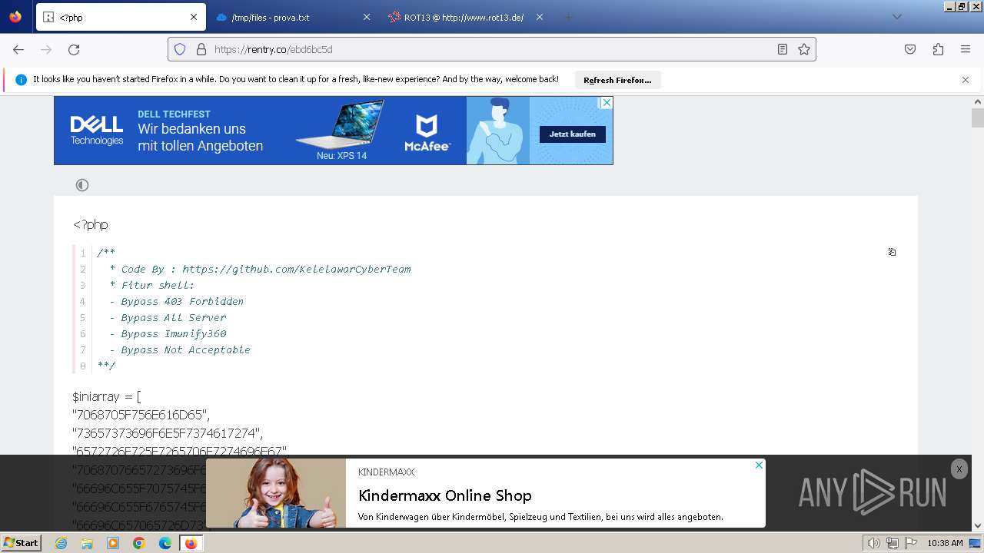Open Kindermaxx Online Shop ad headline
The width and height of the screenshot is (984, 553).
point(445,495)
